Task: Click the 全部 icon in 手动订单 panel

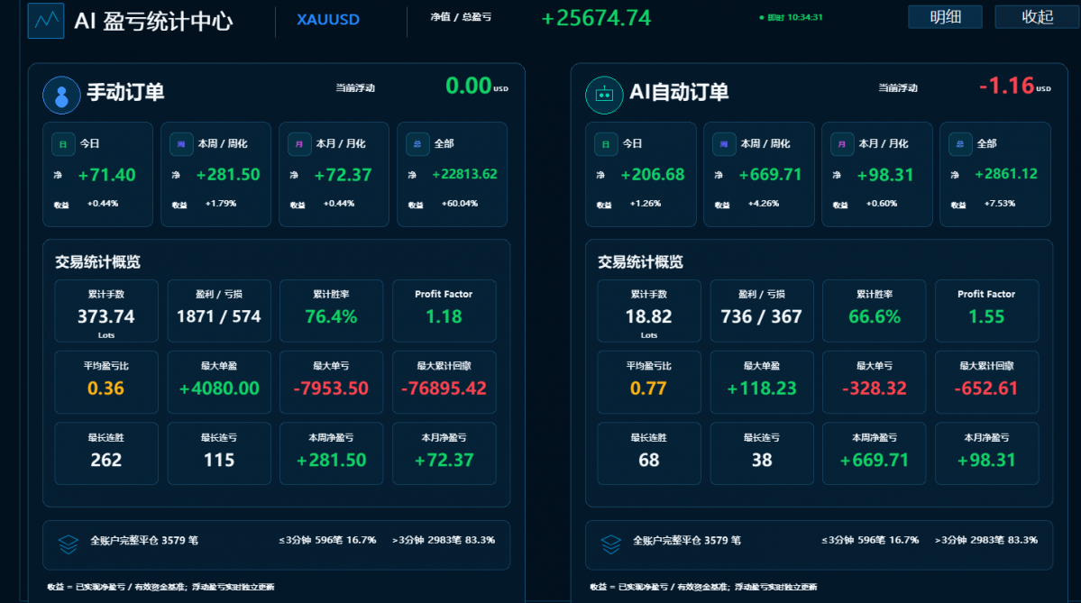Action: pyautogui.click(x=417, y=144)
